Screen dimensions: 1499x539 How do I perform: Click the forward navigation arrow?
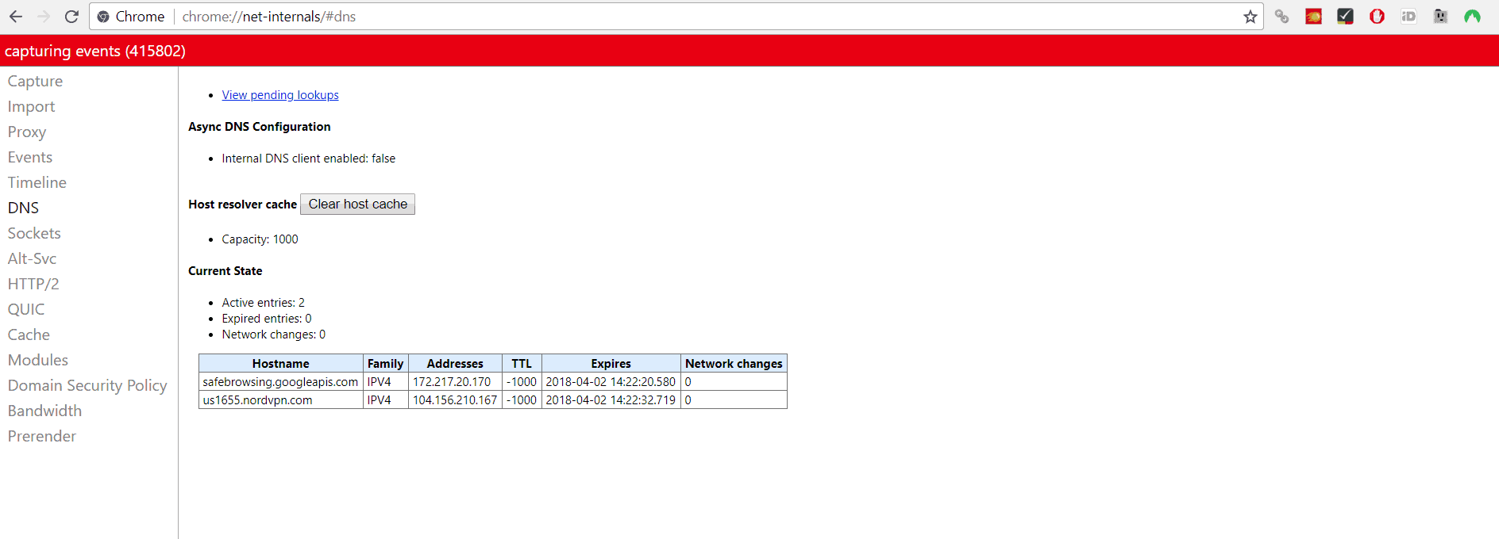pyautogui.click(x=44, y=16)
